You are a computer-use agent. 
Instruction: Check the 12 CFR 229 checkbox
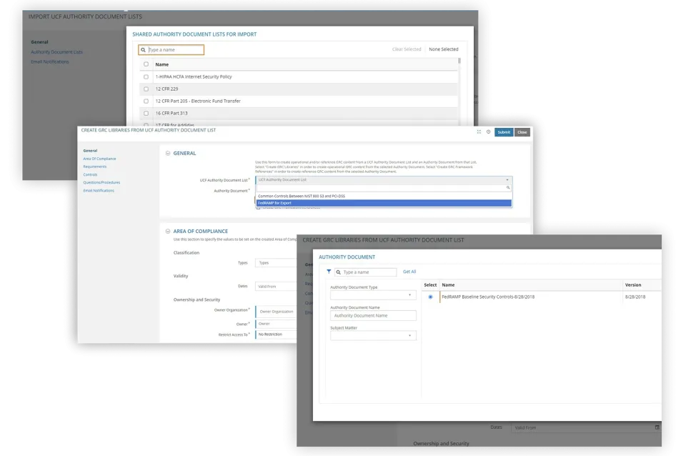(146, 89)
